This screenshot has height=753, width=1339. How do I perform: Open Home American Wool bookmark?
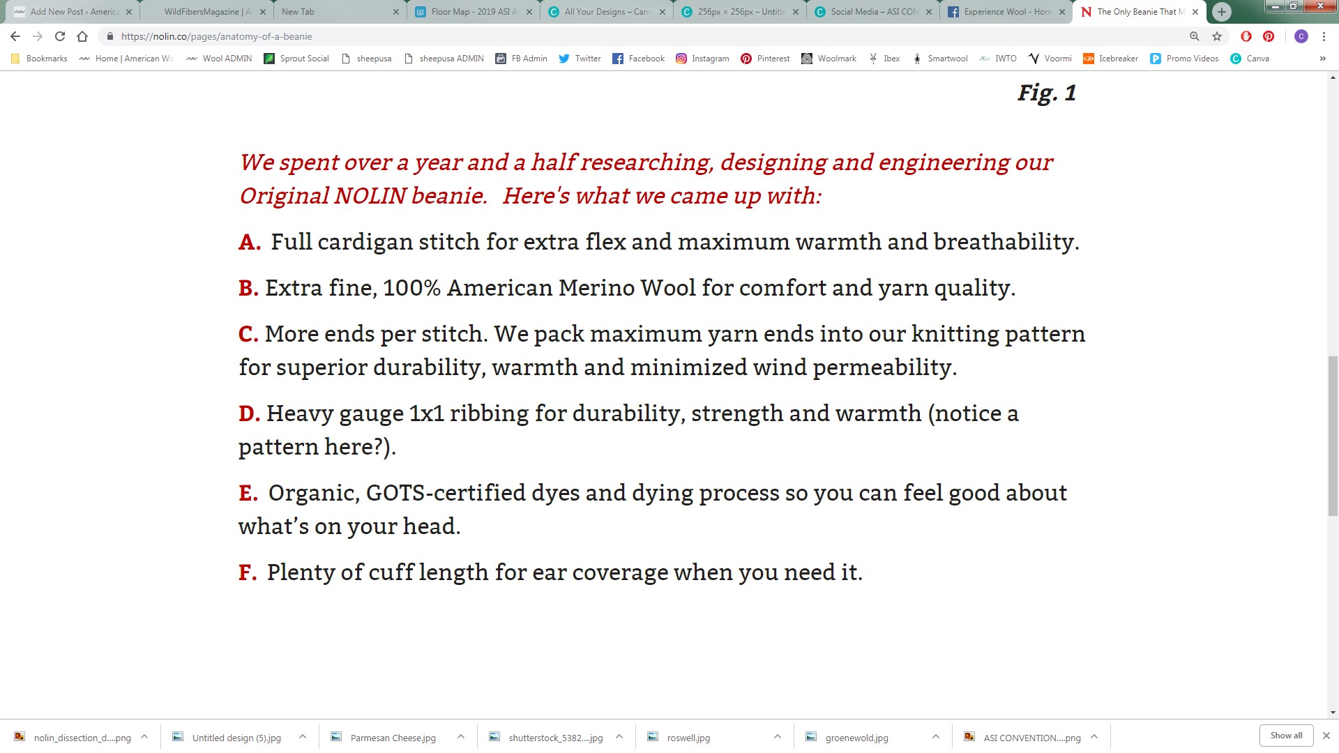(126, 59)
